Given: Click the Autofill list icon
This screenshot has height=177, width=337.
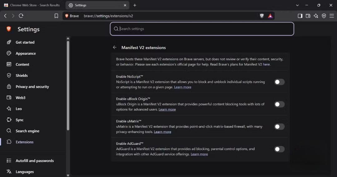Looking at the screenshot, I should [x=9, y=160].
